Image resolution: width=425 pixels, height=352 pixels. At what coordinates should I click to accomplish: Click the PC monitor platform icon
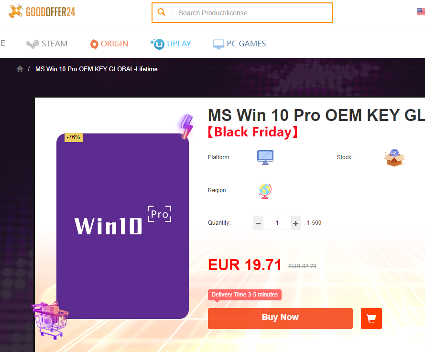(x=265, y=157)
